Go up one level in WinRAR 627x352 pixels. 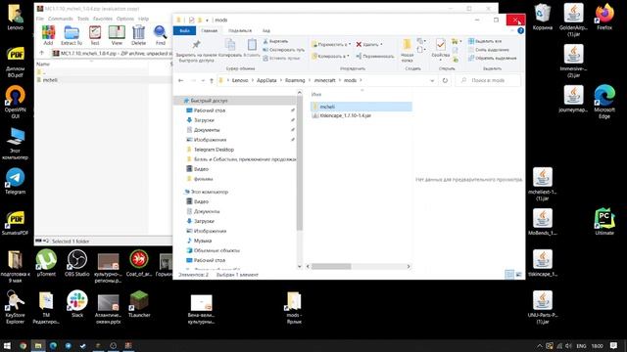point(41,53)
